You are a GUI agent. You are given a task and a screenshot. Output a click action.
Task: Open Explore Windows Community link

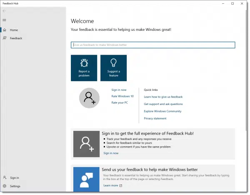pyautogui.click(x=162, y=111)
